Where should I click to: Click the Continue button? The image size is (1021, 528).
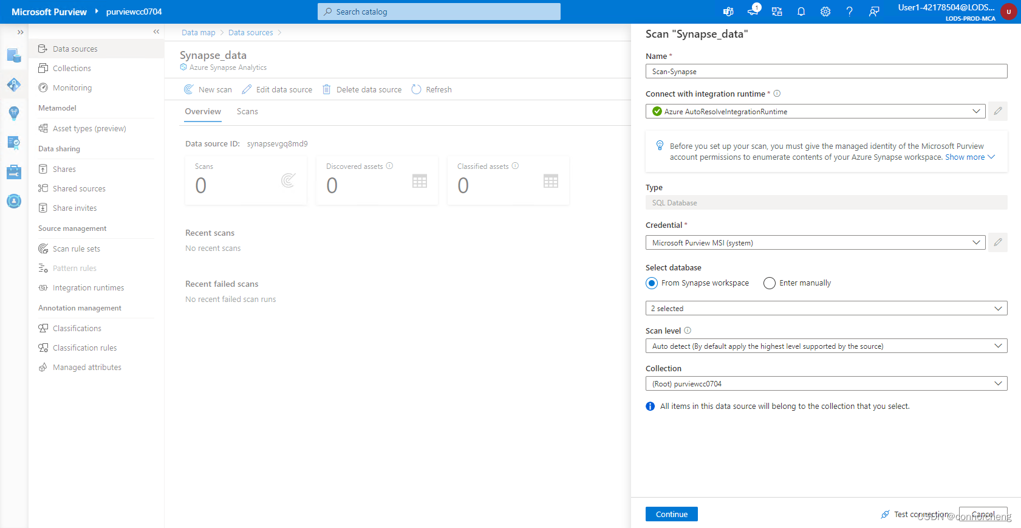pos(672,514)
